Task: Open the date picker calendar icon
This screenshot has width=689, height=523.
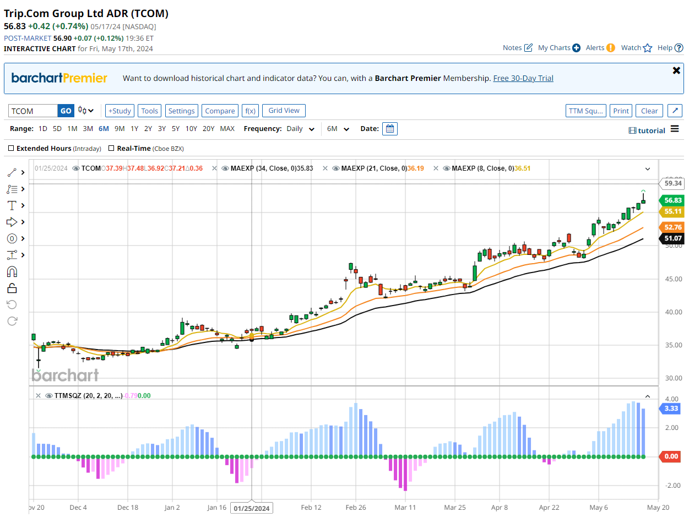Action: point(390,129)
